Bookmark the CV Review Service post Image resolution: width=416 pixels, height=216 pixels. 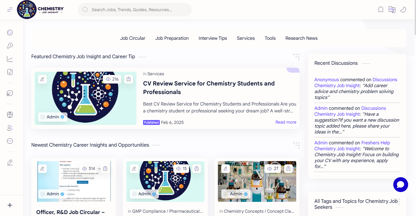coord(129,79)
